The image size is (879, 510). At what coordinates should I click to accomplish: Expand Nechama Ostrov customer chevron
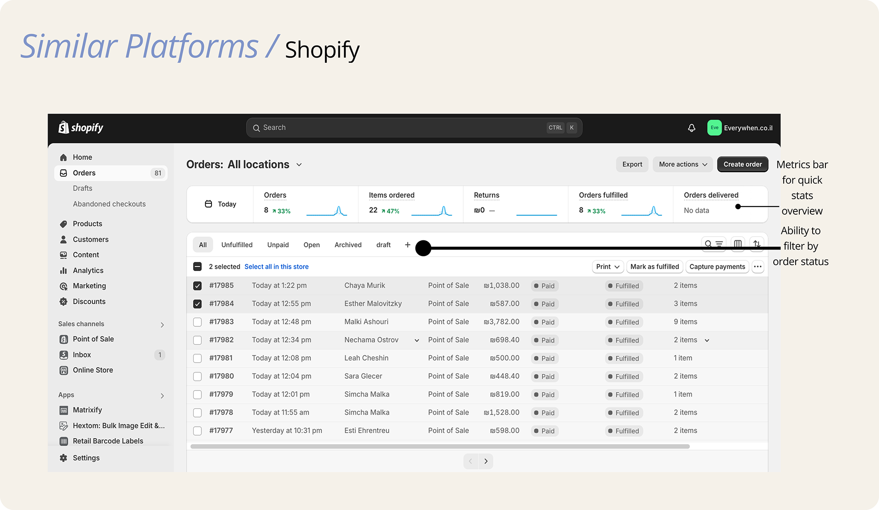pos(417,341)
